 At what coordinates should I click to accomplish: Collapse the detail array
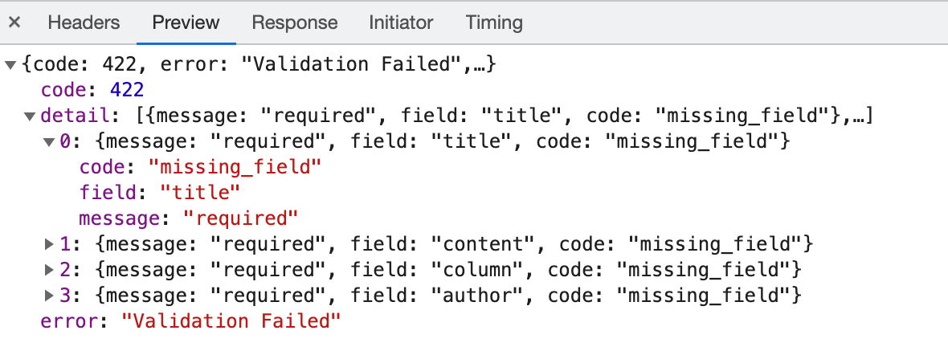[30, 116]
